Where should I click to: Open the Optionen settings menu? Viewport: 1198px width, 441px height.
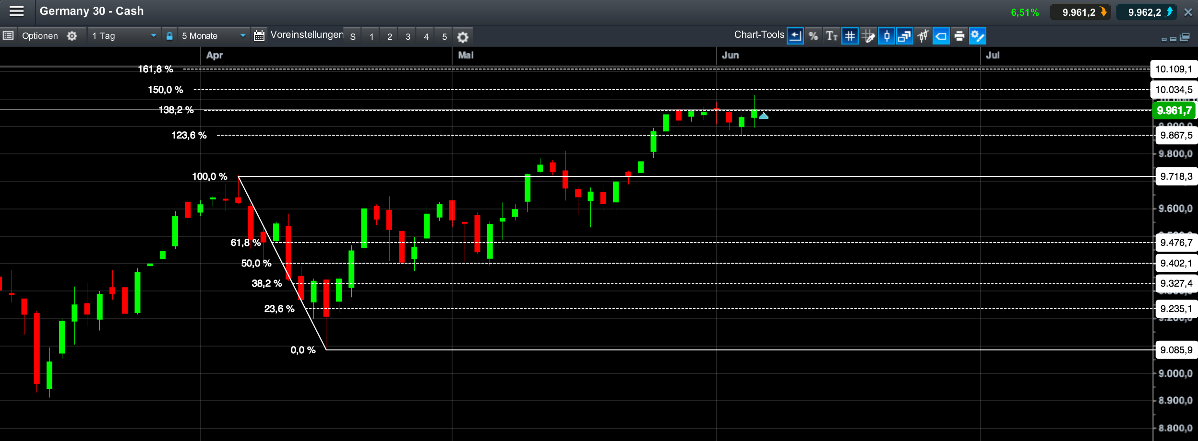click(40, 36)
